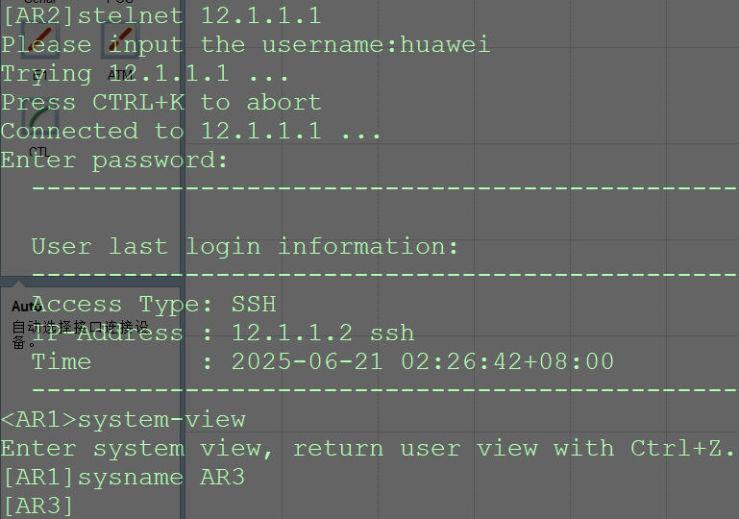Click the bold Auto tooltip title
Image resolution: width=739 pixels, height=519 pixels.
26,307
